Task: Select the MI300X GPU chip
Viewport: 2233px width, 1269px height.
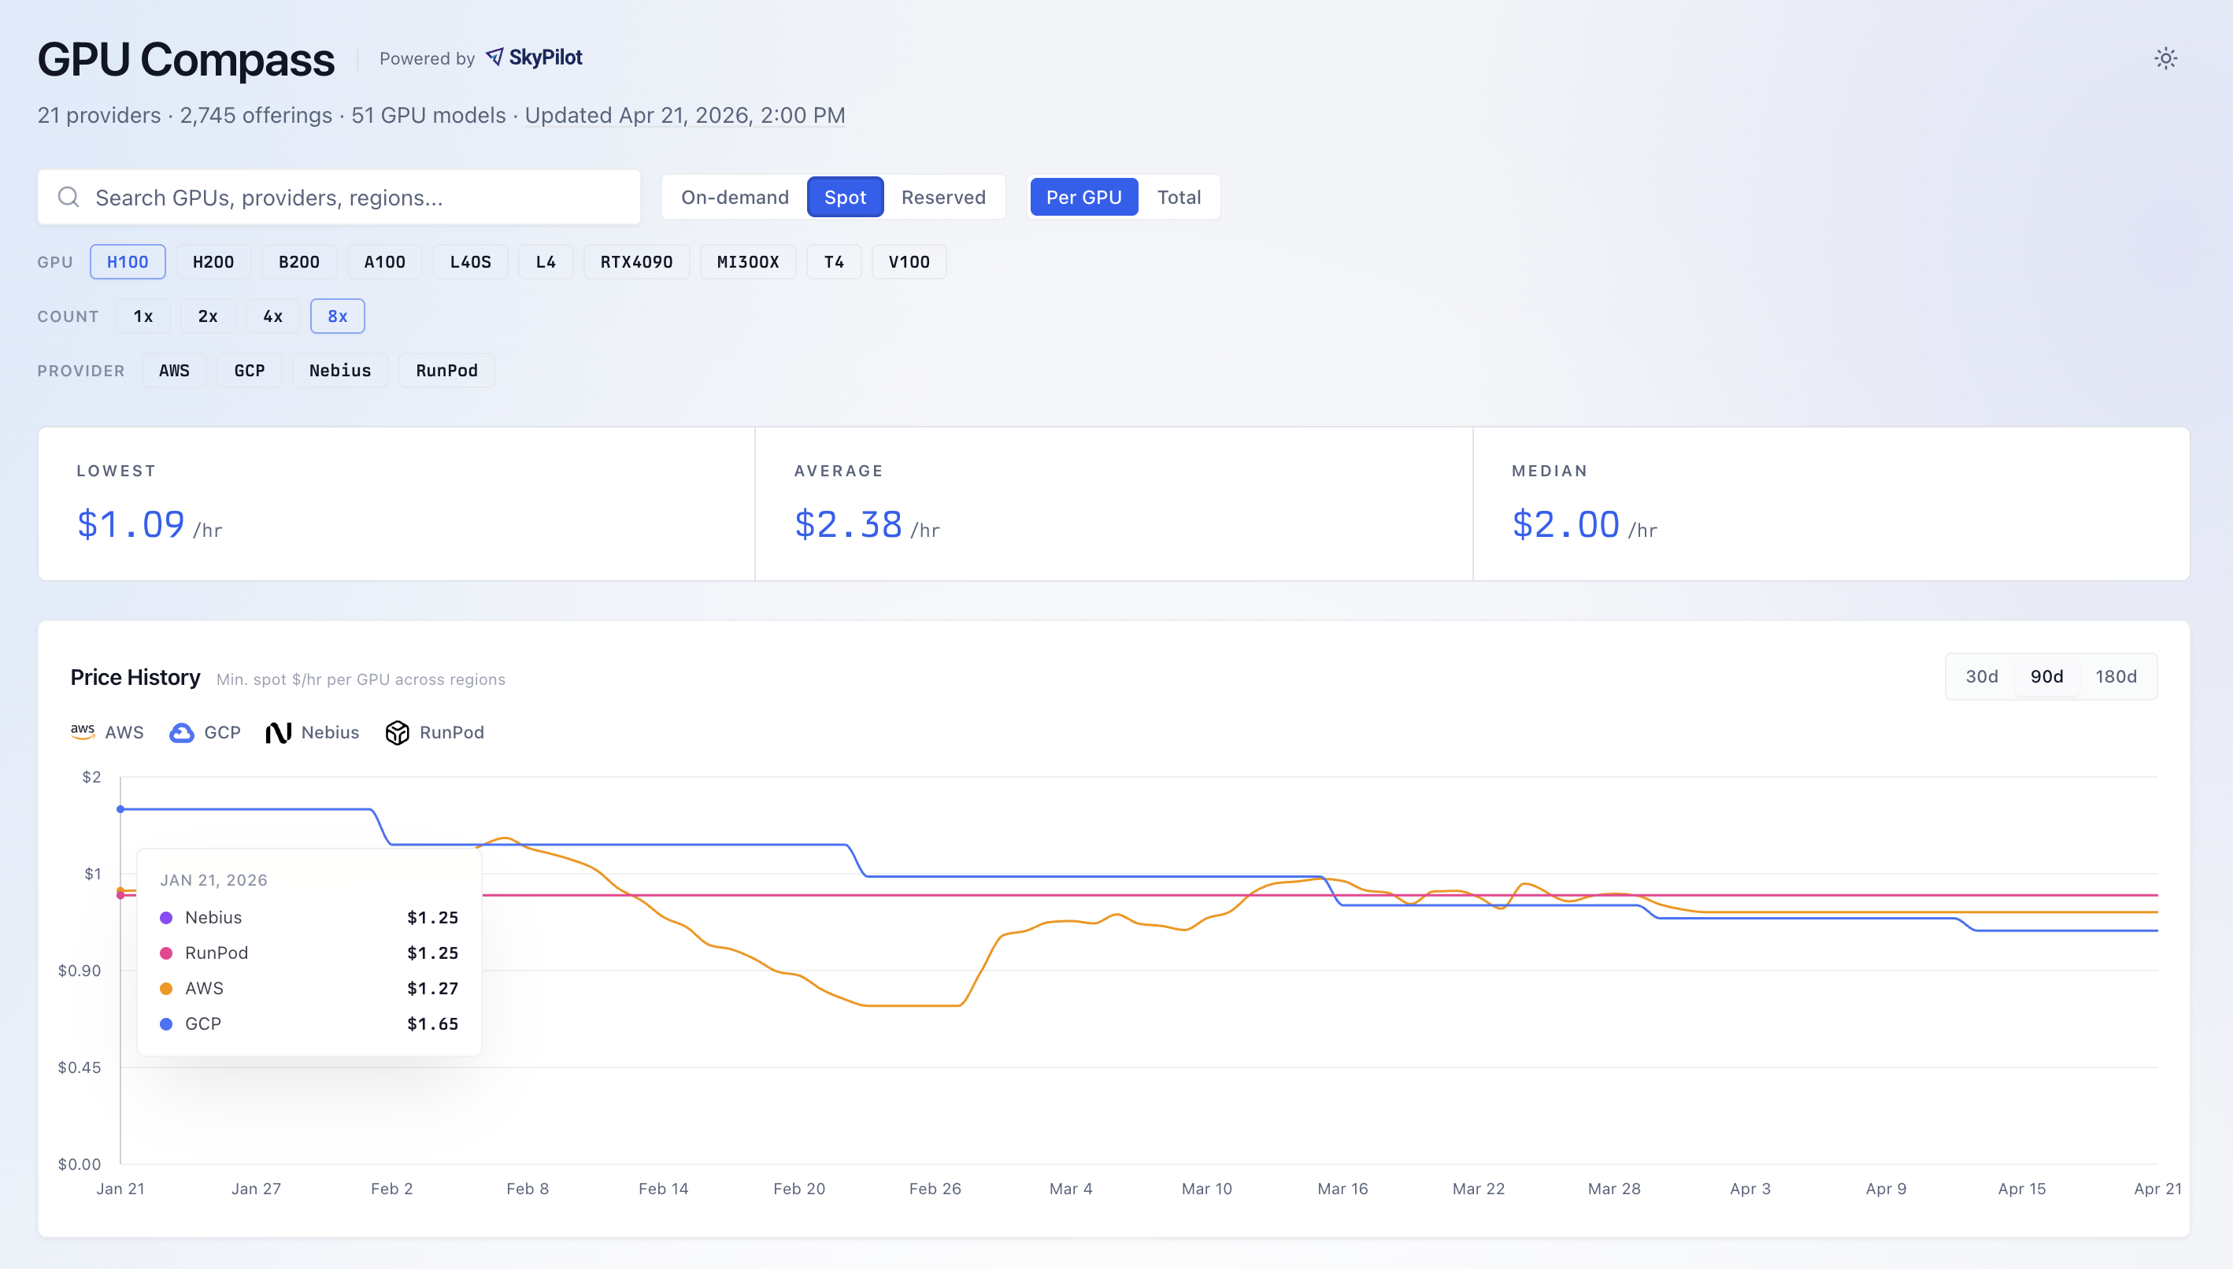Action: pyautogui.click(x=747, y=261)
